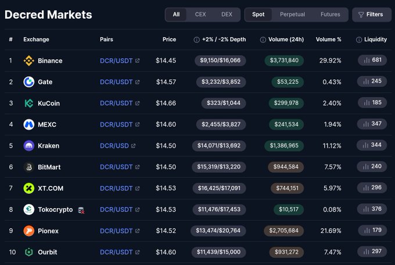The width and height of the screenshot is (395, 265).
Task: Click the MEXC exchange logo
Action: (28, 124)
